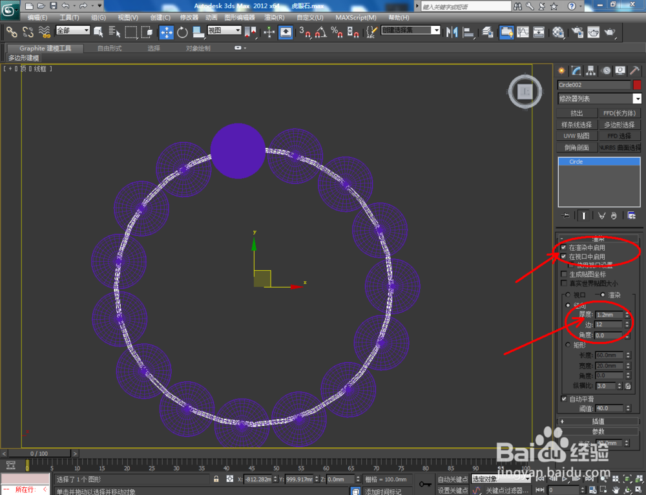Toggle Percent Snap icon

tap(337, 32)
